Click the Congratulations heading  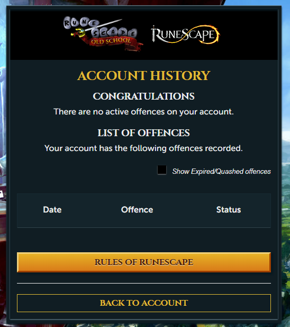[143, 96]
